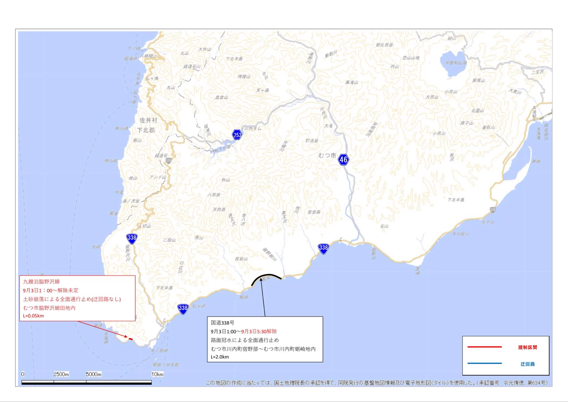This screenshot has width=568, height=402.
Task: Click the red line sample beside 規制区間
Action: 485,347
